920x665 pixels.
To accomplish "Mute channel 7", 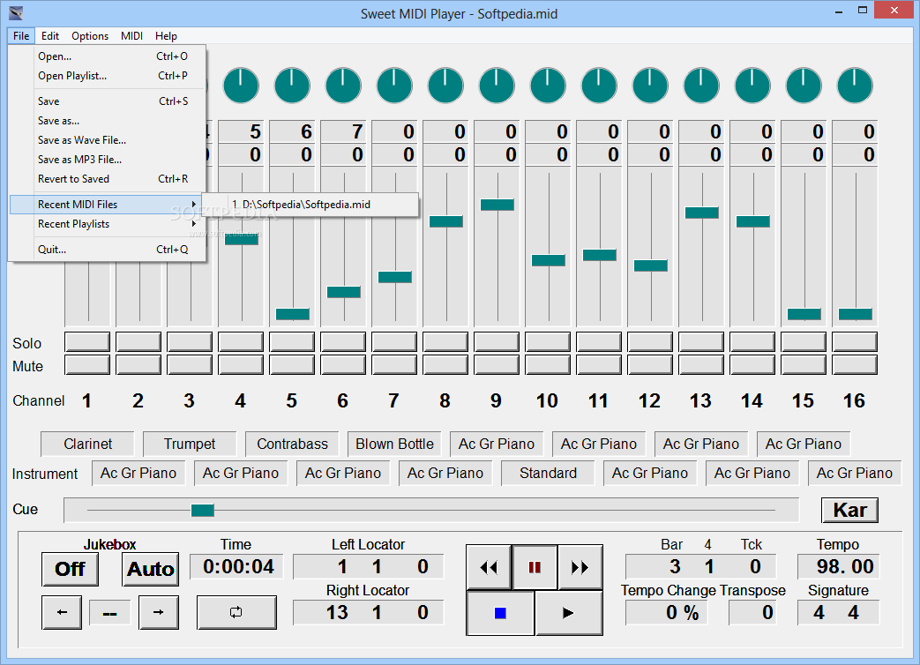I will [394, 365].
